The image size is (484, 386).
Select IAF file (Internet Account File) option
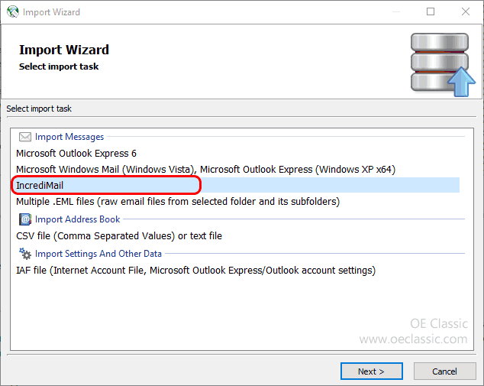tap(195, 271)
